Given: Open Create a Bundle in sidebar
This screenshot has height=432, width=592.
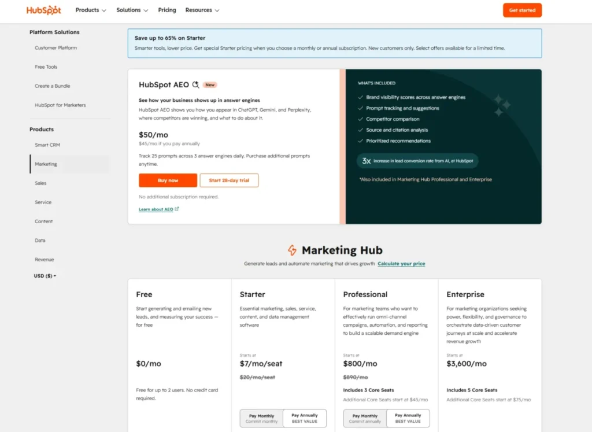Looking at the screenshot, I should click(x=53, y=86).
